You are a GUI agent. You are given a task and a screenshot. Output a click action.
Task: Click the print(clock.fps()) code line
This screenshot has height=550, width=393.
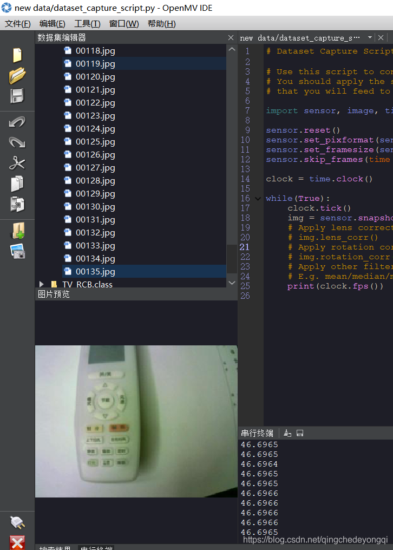[x=336, y=286]
